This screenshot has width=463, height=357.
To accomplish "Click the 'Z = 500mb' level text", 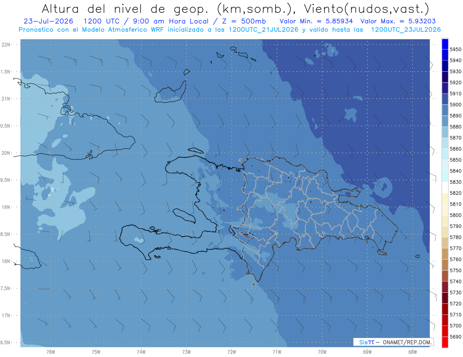I will click(x=244, y=21).
